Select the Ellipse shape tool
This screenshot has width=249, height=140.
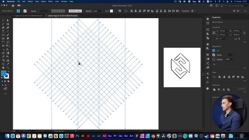click(x=3, y=35)
